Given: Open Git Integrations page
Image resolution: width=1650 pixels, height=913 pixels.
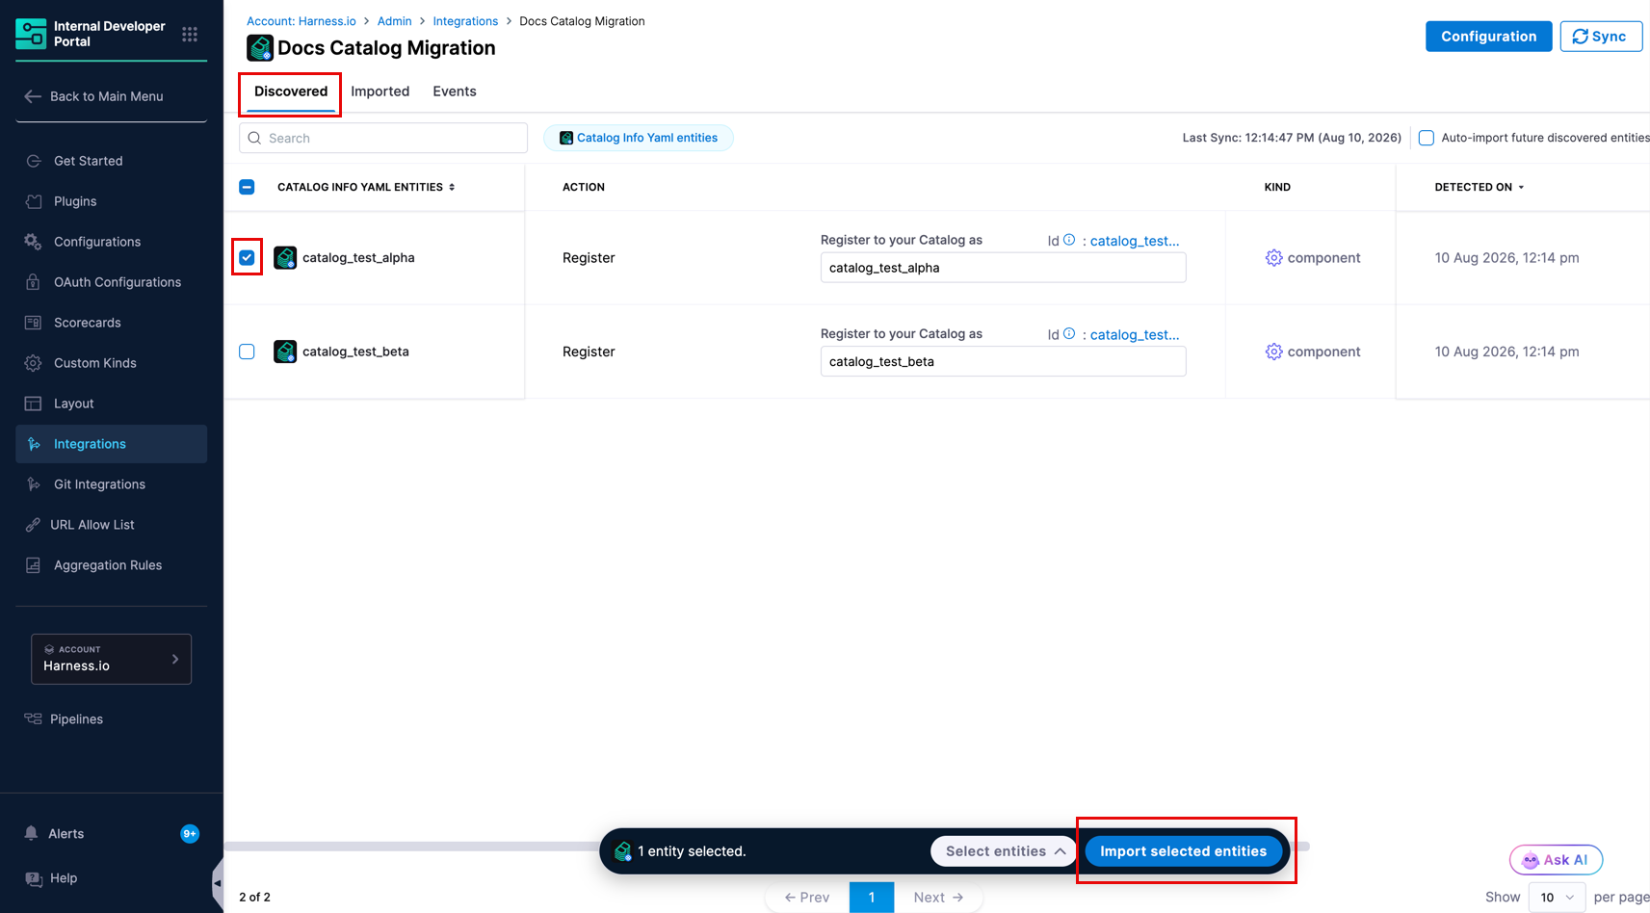Looking at the screenshot, I should click(99, 484).
